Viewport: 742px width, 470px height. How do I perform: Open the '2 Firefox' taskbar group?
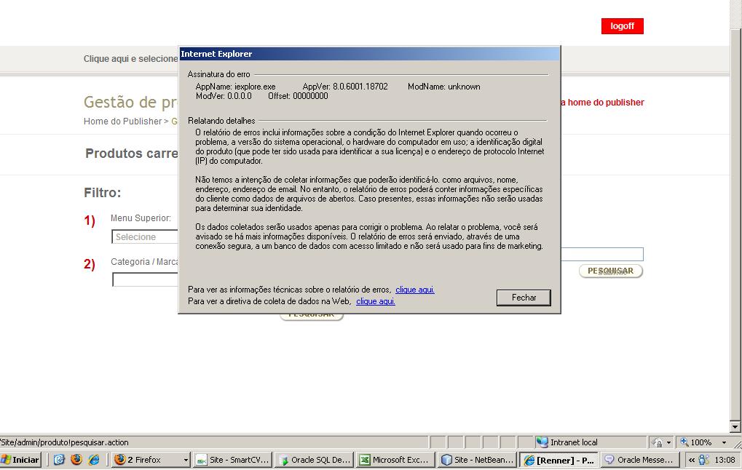tap(151, 460)
